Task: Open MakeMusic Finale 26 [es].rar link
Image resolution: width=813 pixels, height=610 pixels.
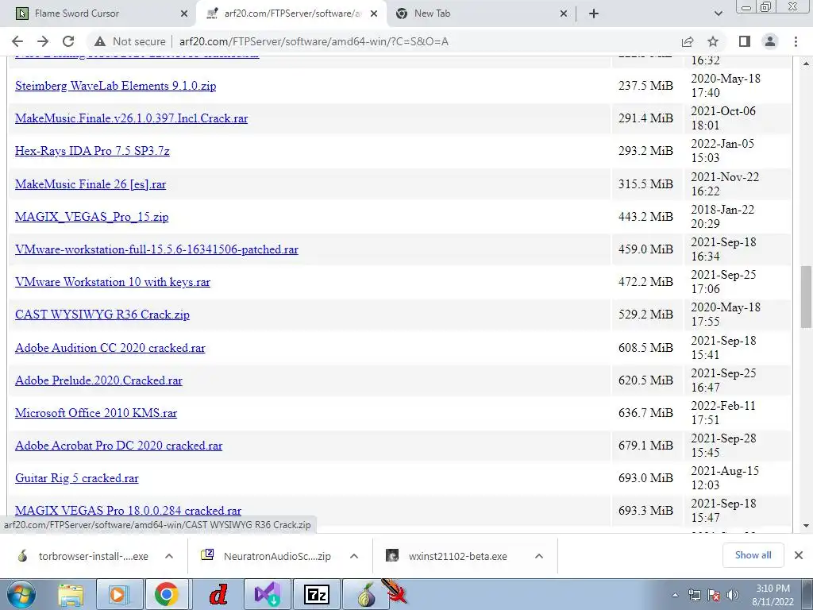Action: (x=91, y=184)
